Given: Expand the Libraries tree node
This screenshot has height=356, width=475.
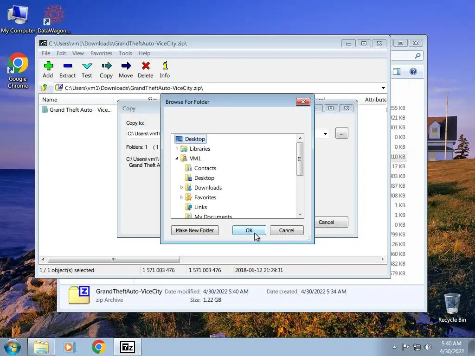Looking at the screenshot, I should pos(177,149).
